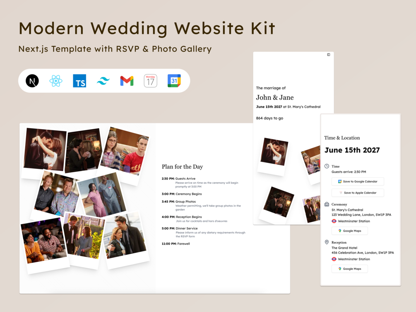This screenshot has width=416, height=312.
Task: Click the 'Plan for the Day' heading
Action: pos(182,167)
